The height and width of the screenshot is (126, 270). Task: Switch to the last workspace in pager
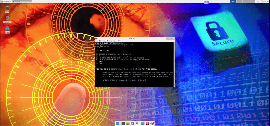[252, 2]
